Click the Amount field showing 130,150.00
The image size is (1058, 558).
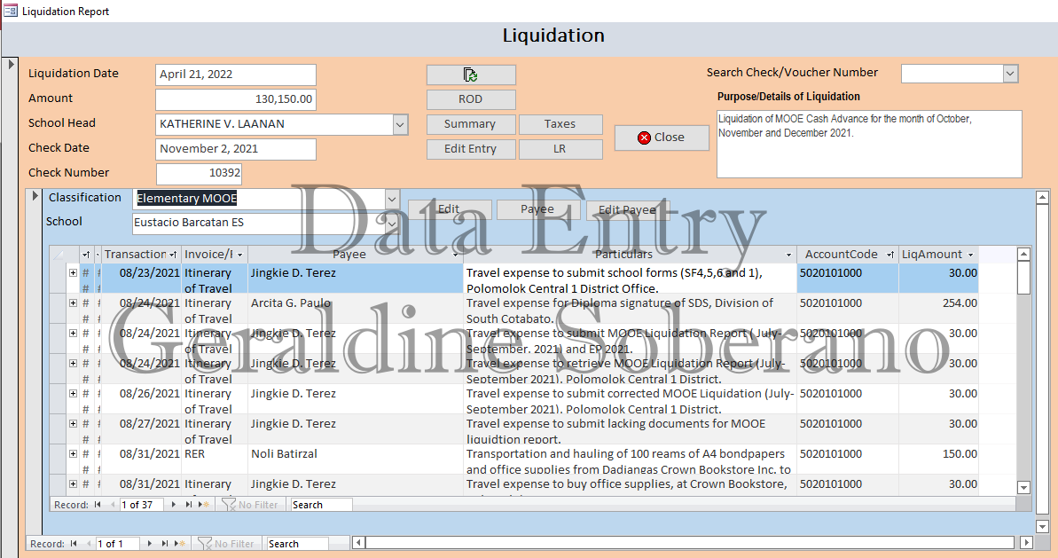[x=236, y=99]
